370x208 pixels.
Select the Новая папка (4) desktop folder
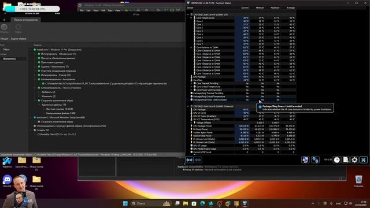click(x=36, y=183)
